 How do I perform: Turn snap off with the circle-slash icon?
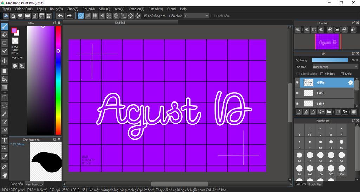[x=81, y=16]
